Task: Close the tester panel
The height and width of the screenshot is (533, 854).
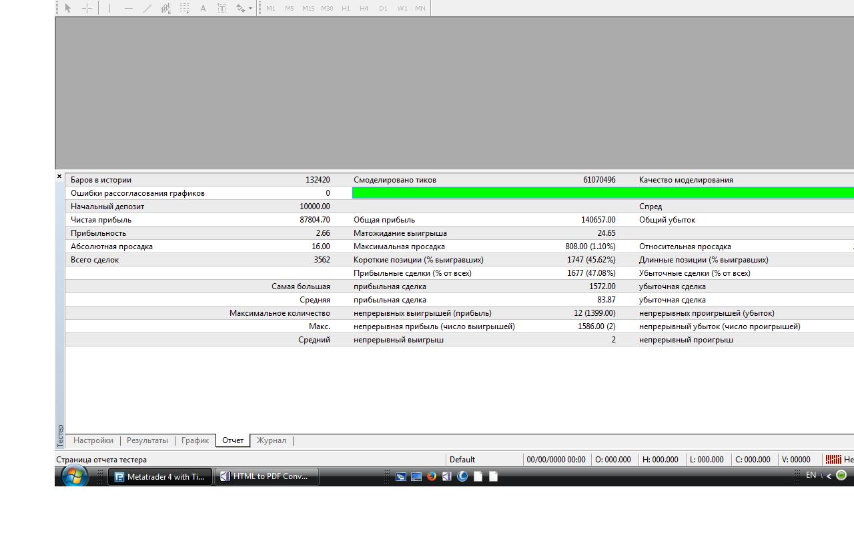Action: coord(59,177)
